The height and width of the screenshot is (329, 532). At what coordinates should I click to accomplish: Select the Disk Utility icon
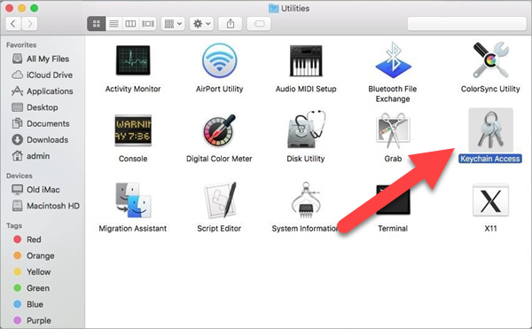pyautogui.click(x=306, y=129)
